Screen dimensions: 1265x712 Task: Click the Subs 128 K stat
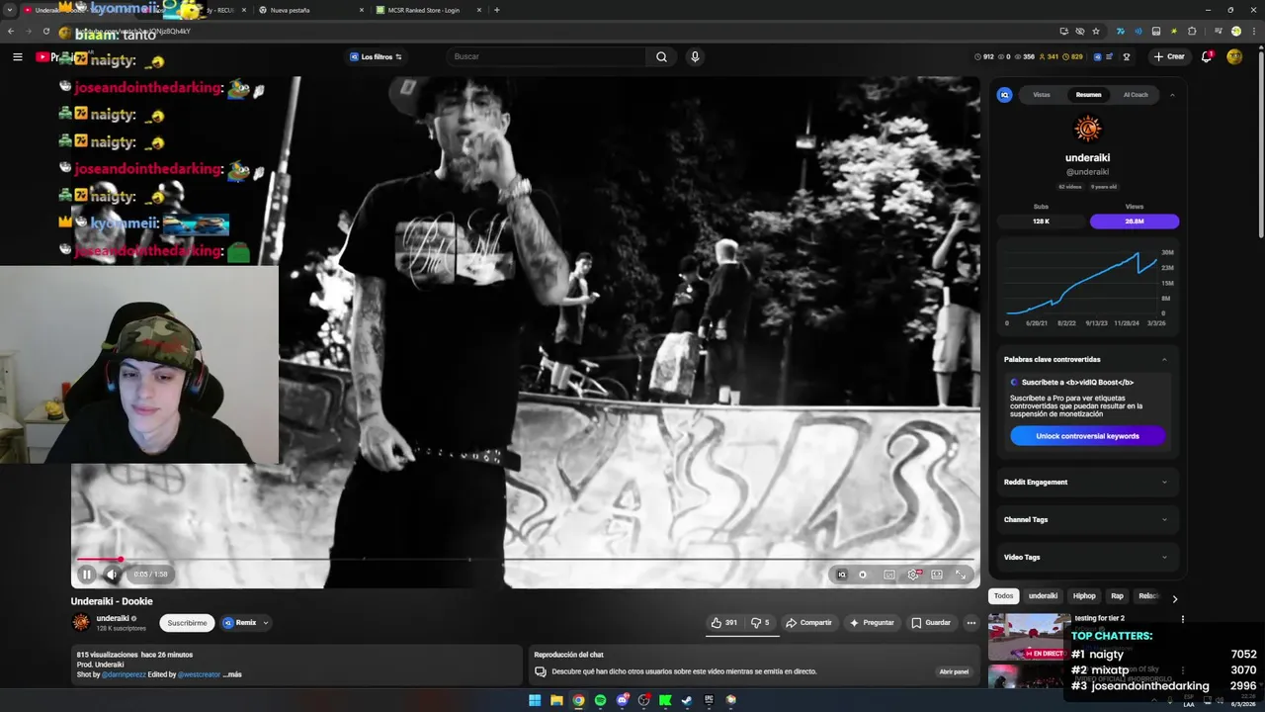1041,222
